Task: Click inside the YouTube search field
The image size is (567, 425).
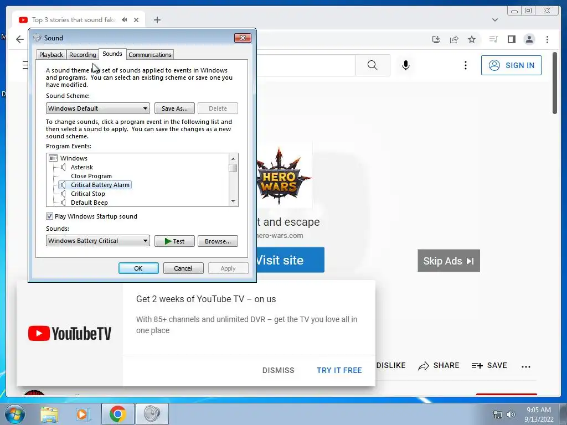Action: (306, 65)
